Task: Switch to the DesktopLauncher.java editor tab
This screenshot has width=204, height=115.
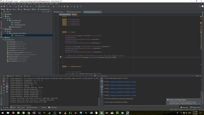Action: [x=75, y=12]
